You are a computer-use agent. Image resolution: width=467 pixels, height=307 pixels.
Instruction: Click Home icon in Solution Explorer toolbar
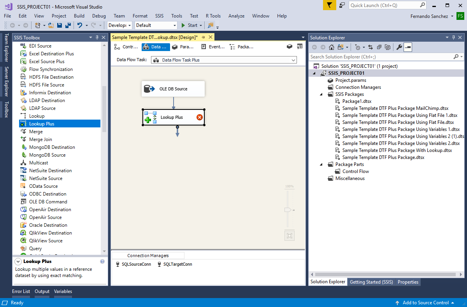(331, 47)
